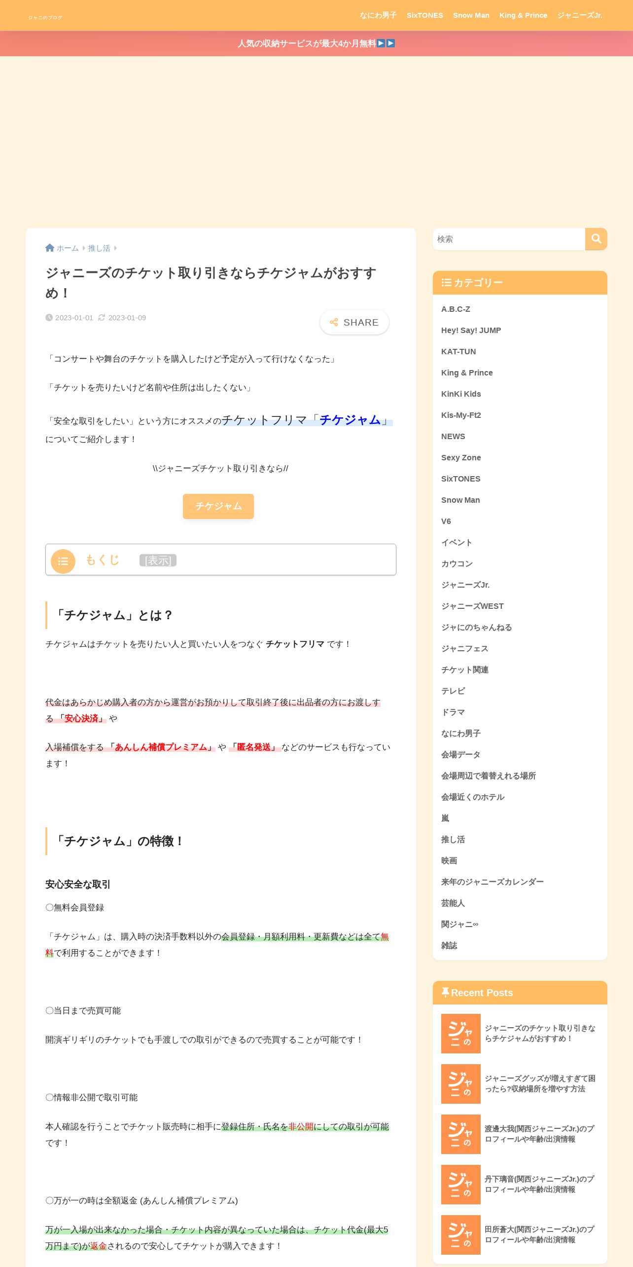Click the ホーム breadcrumb link
Image resolution: width=633 pixels, height=1267 pixels.
coord(68,248)
